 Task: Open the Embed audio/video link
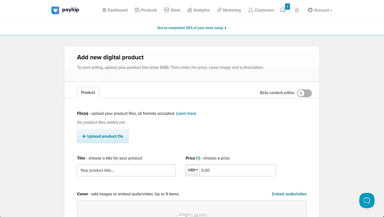click(289, 194)
